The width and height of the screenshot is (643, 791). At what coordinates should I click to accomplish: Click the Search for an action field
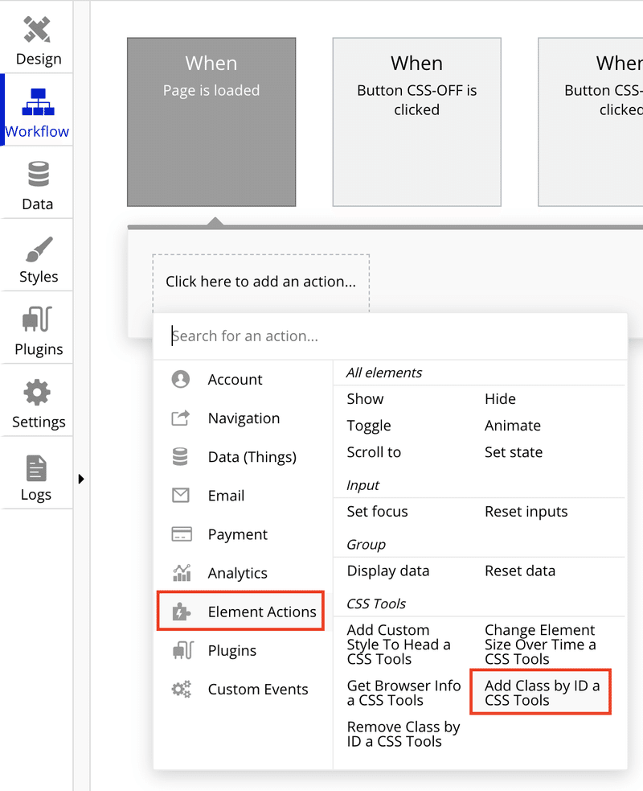390,336
